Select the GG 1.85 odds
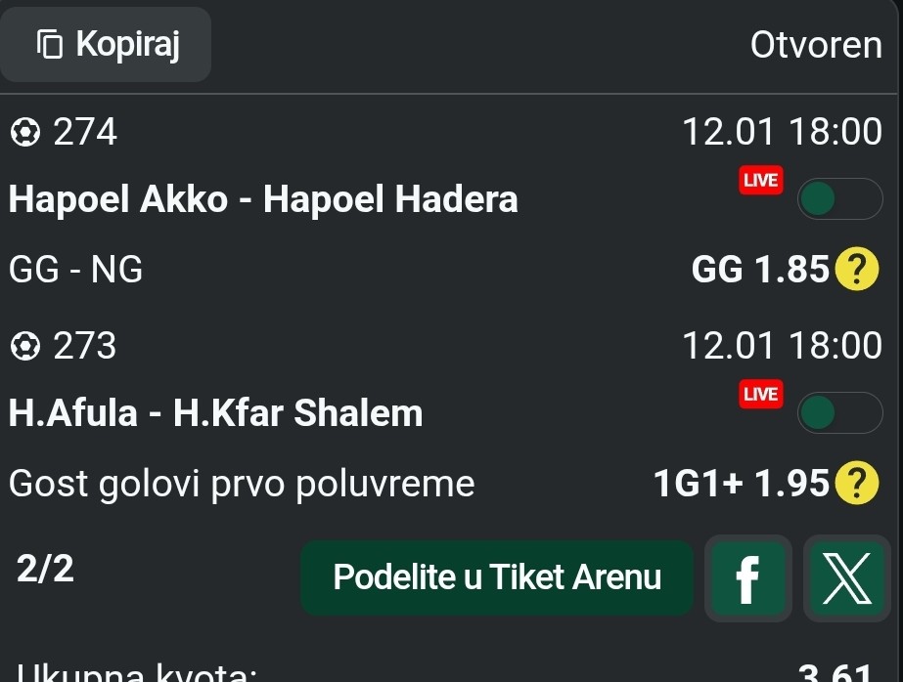903x682 pixels. point(760,270)
